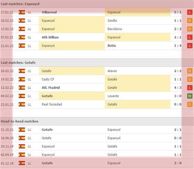Open the Real Sociedad team link
194x169 pixels.
[x=52, y=104]
